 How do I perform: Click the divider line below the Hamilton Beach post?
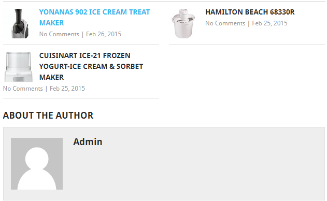pos(247,45)
